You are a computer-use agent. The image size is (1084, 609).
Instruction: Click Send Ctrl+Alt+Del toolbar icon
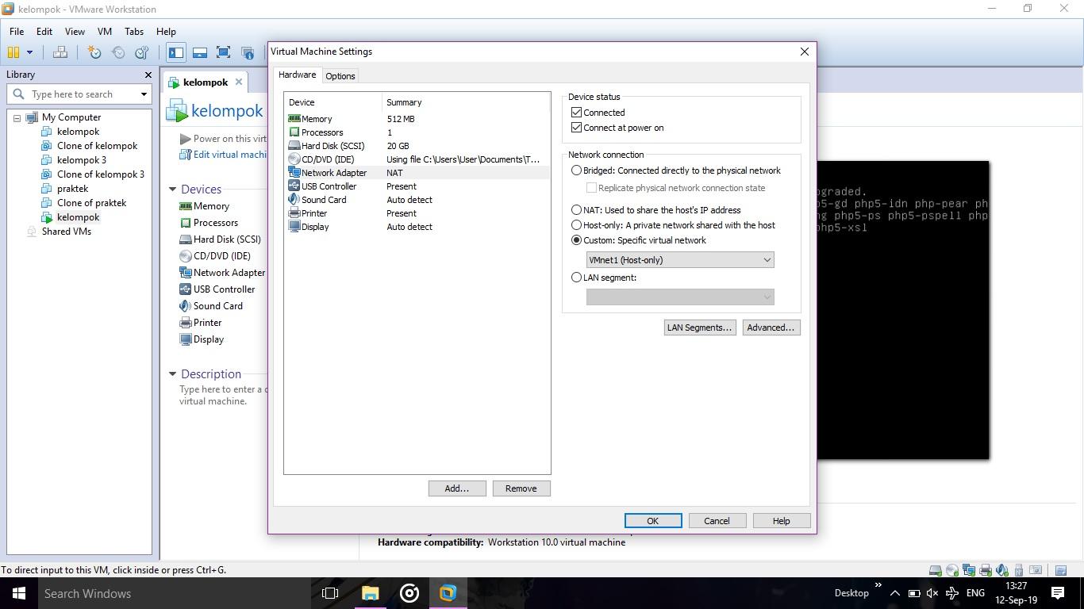[x=60, y=52]
